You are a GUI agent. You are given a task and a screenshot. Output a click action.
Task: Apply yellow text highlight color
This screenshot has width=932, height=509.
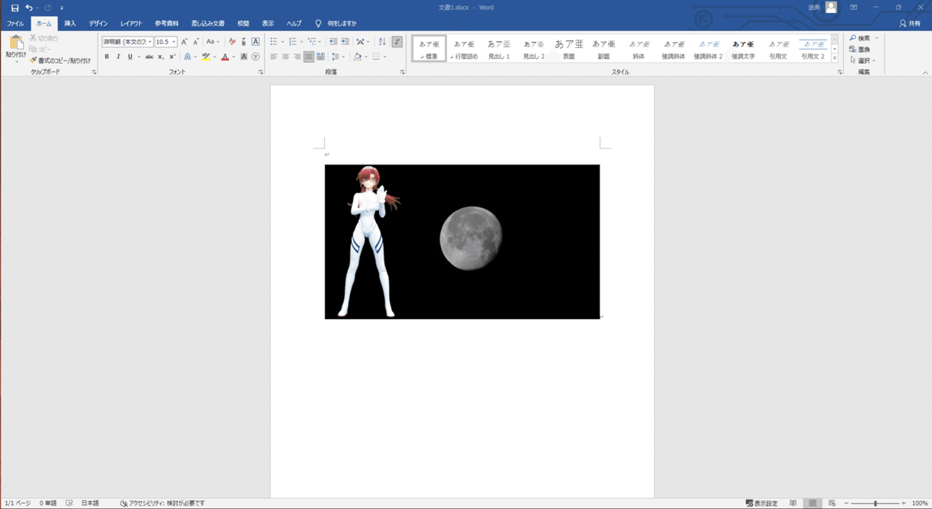click(x=206, y=57)
